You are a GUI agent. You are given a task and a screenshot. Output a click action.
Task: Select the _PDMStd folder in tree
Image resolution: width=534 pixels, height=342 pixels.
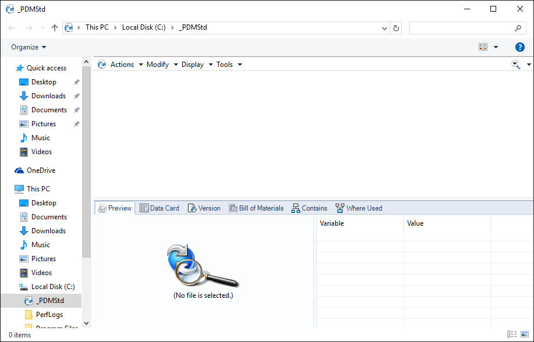(49, 301)
